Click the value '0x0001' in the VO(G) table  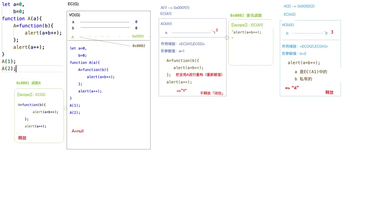point(138,36)
